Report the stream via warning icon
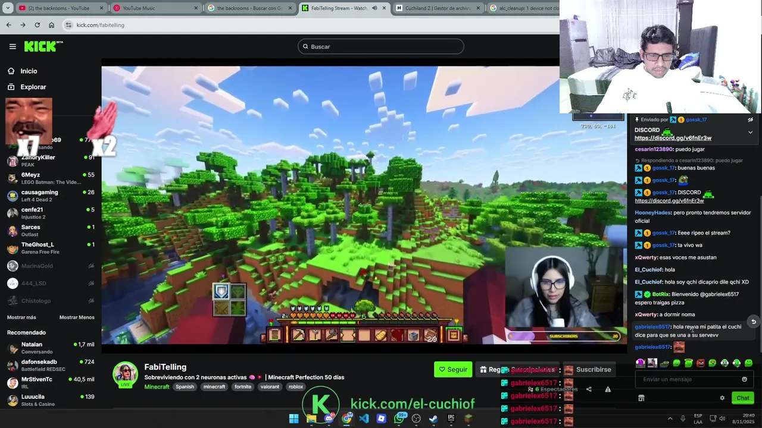762x428 pixels. [608, 389]
